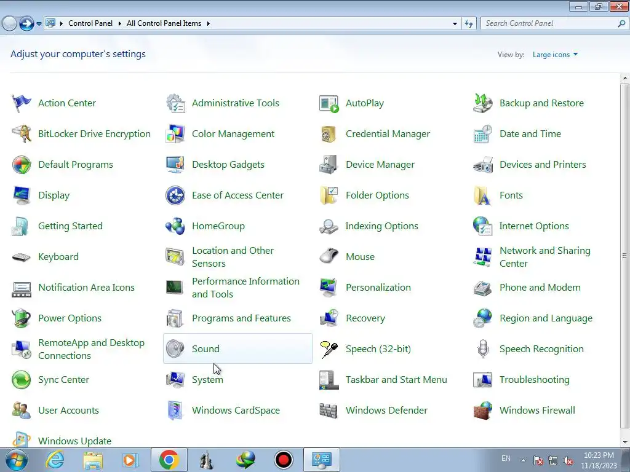Open the Sync Center green icon
Screen dimensions: 630x472
(x=22, y=380)
